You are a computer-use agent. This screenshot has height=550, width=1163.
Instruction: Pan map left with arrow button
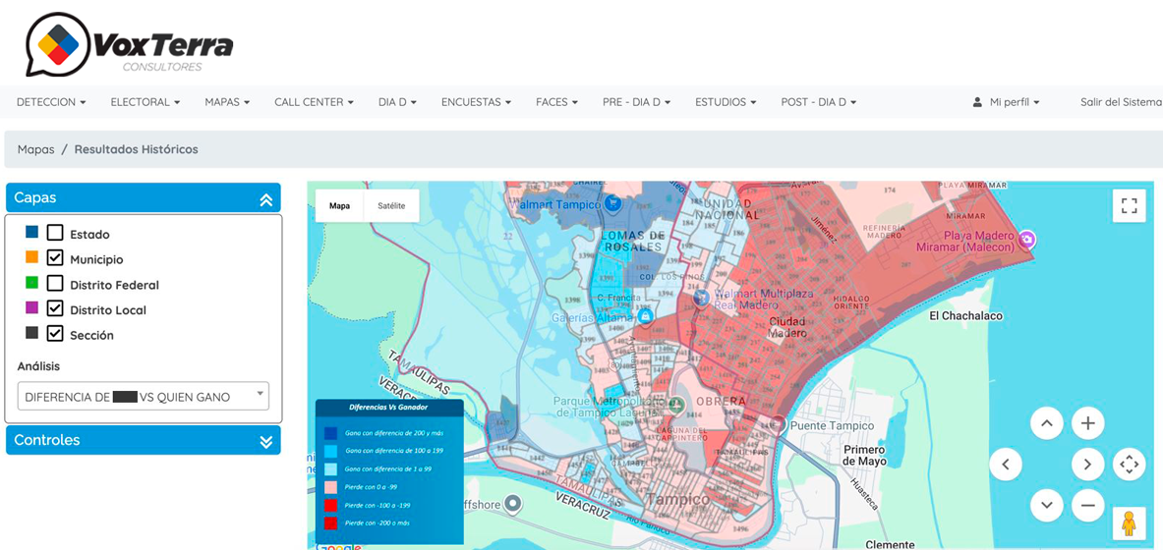(x=1006, y=465)
